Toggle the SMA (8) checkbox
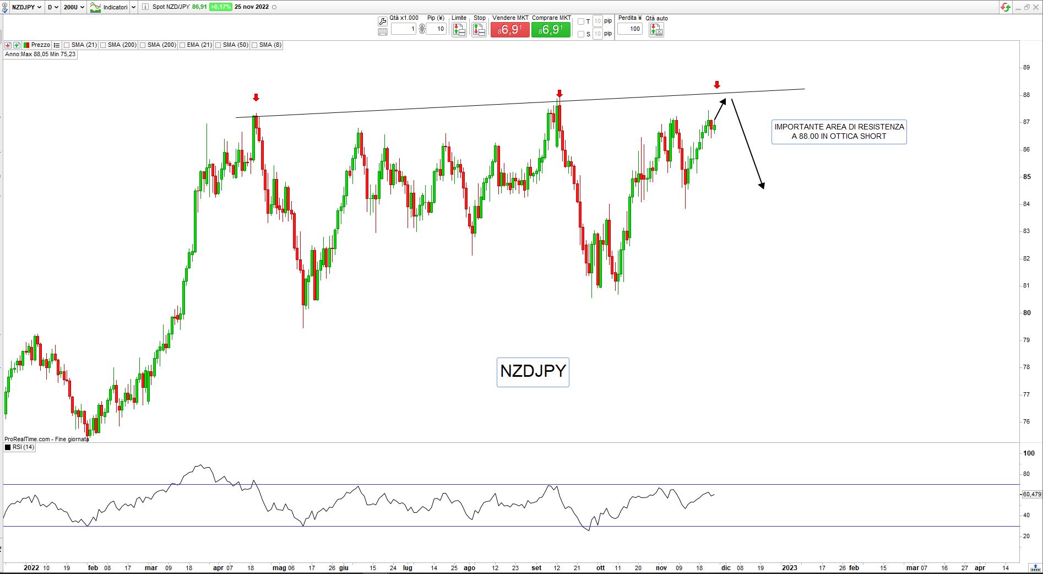Viewport: 1043px width, 574px height. (x=254, y=45)
